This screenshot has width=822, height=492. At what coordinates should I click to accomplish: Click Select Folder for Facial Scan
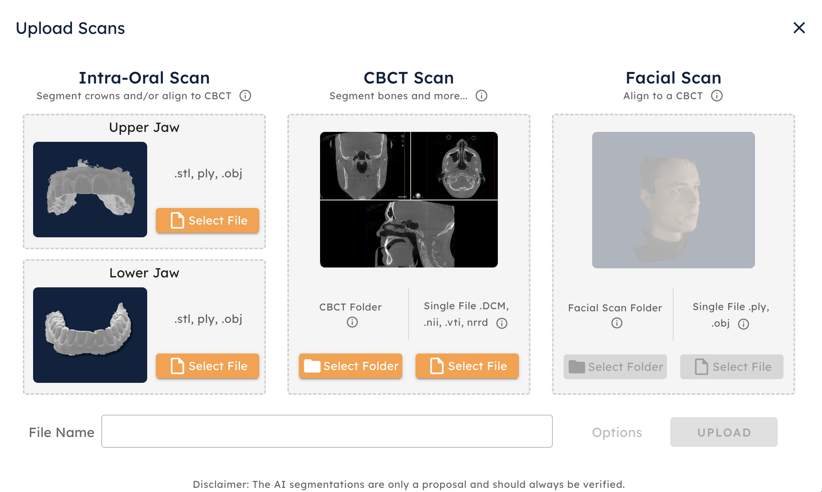coord(615,367)
